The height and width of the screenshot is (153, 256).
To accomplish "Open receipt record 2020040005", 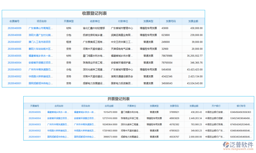I will (14, 56).
